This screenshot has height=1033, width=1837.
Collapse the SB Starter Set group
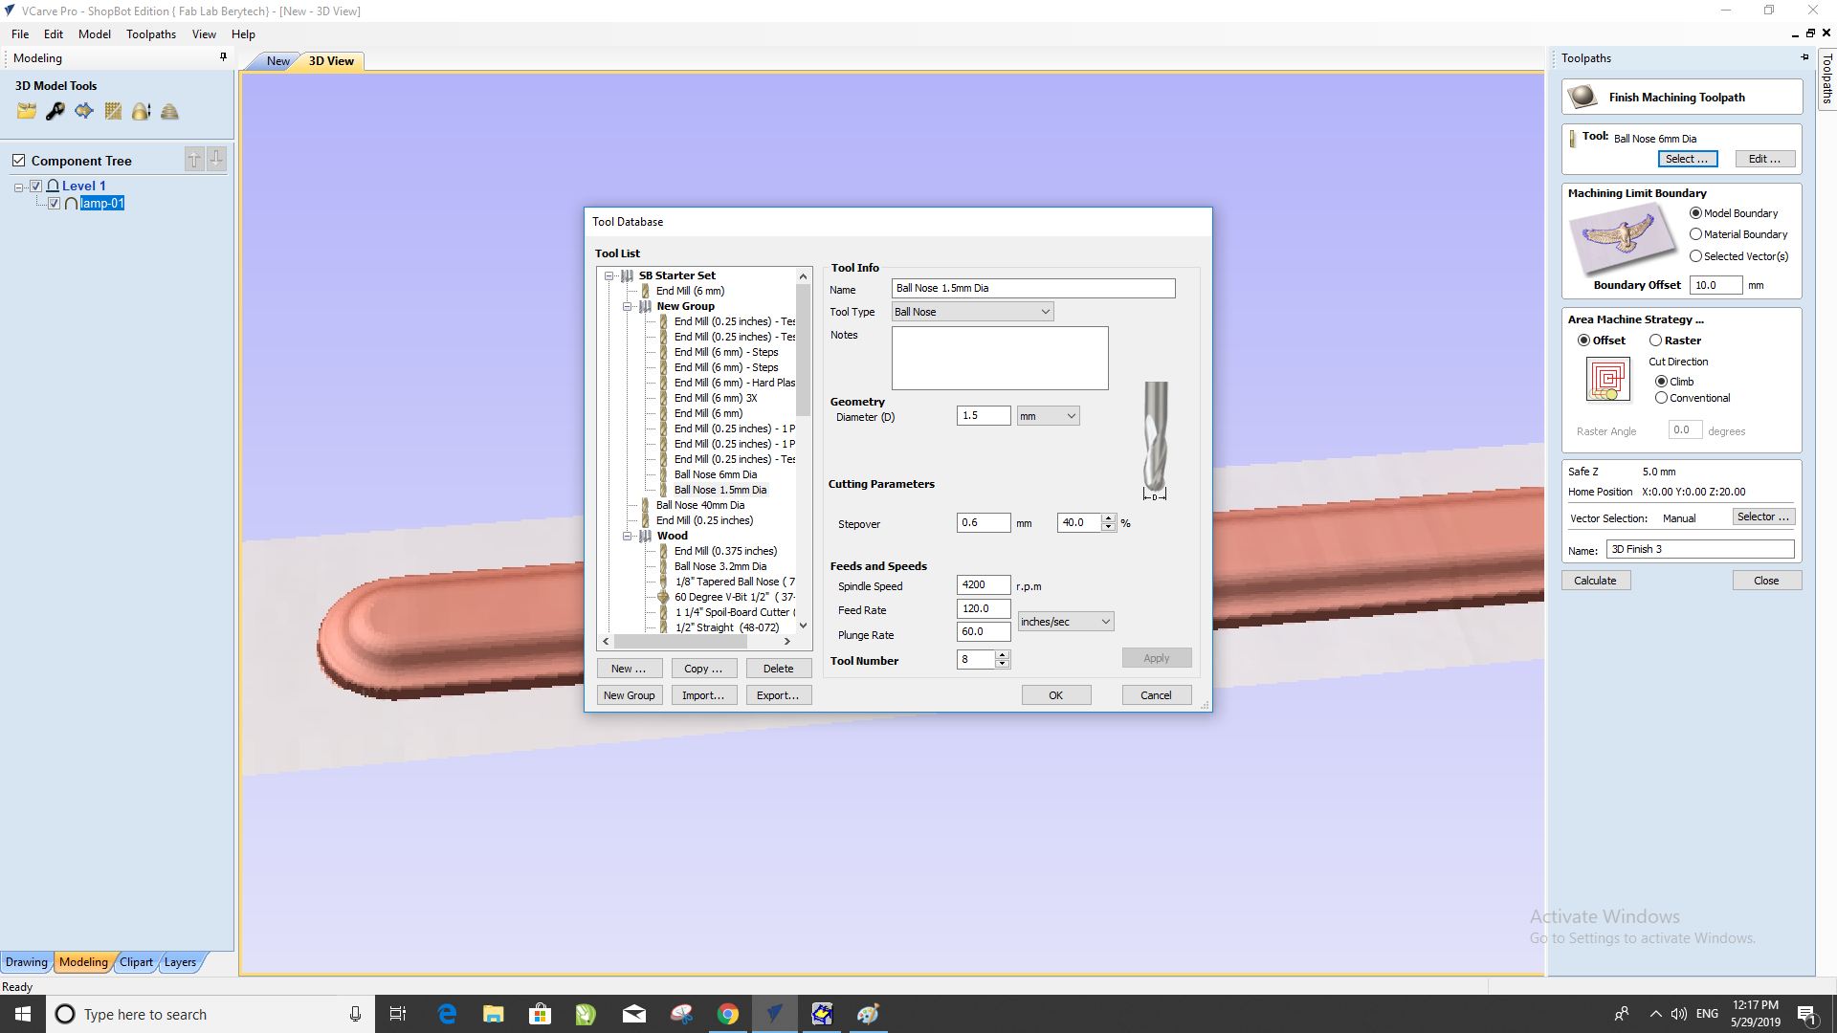coord(609,275)
